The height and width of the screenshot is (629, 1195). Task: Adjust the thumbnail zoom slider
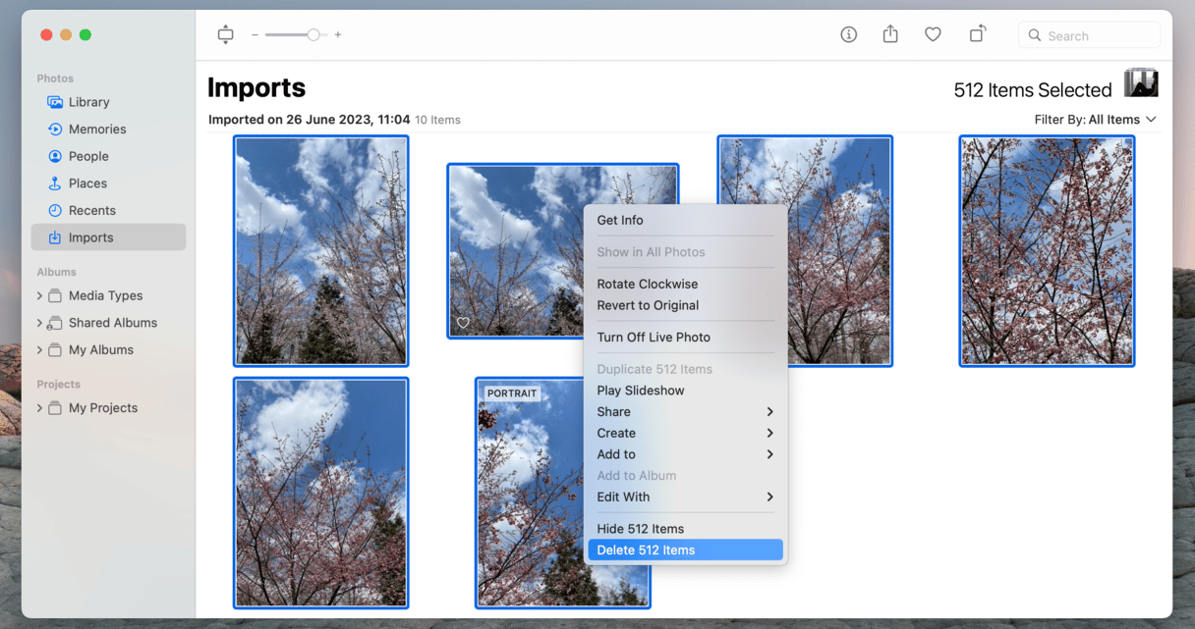[313, 34]
